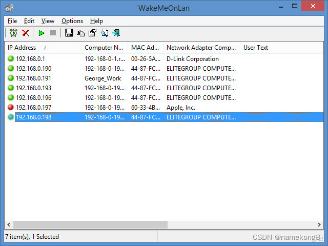Click the horizontal scrollbar left arrow

9,224
